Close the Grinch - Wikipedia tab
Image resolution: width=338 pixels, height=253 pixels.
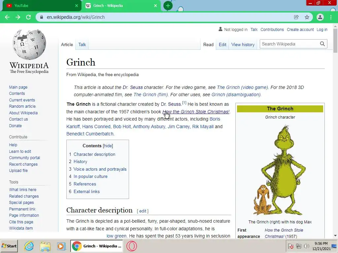155,6
